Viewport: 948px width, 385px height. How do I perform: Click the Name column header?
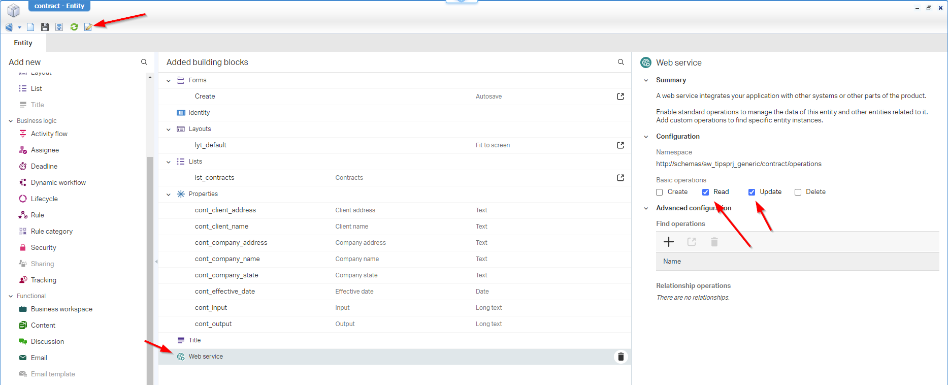pyautogui.click(x=798, y=261)
